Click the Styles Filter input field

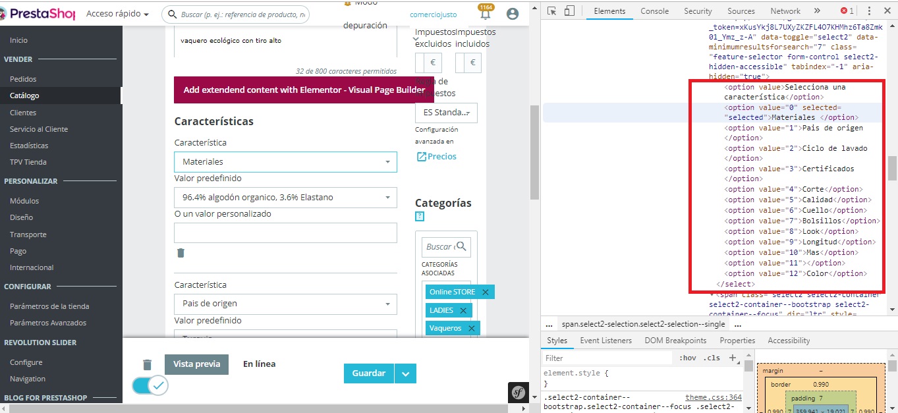coord(606,358)
